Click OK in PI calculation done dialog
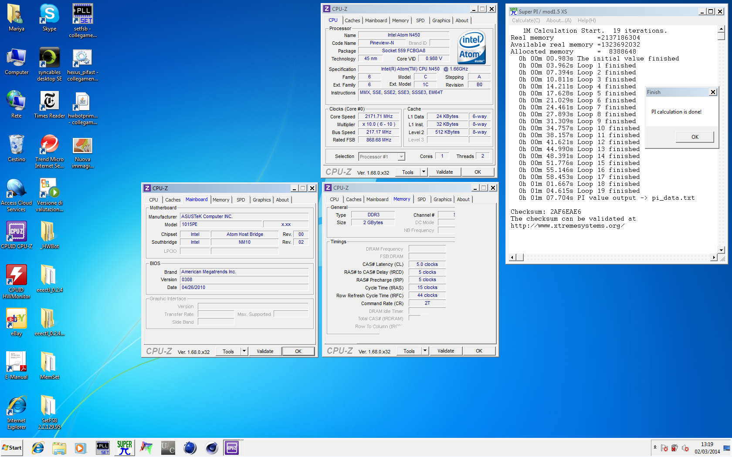The image size is (732, 457). point(695,137)
